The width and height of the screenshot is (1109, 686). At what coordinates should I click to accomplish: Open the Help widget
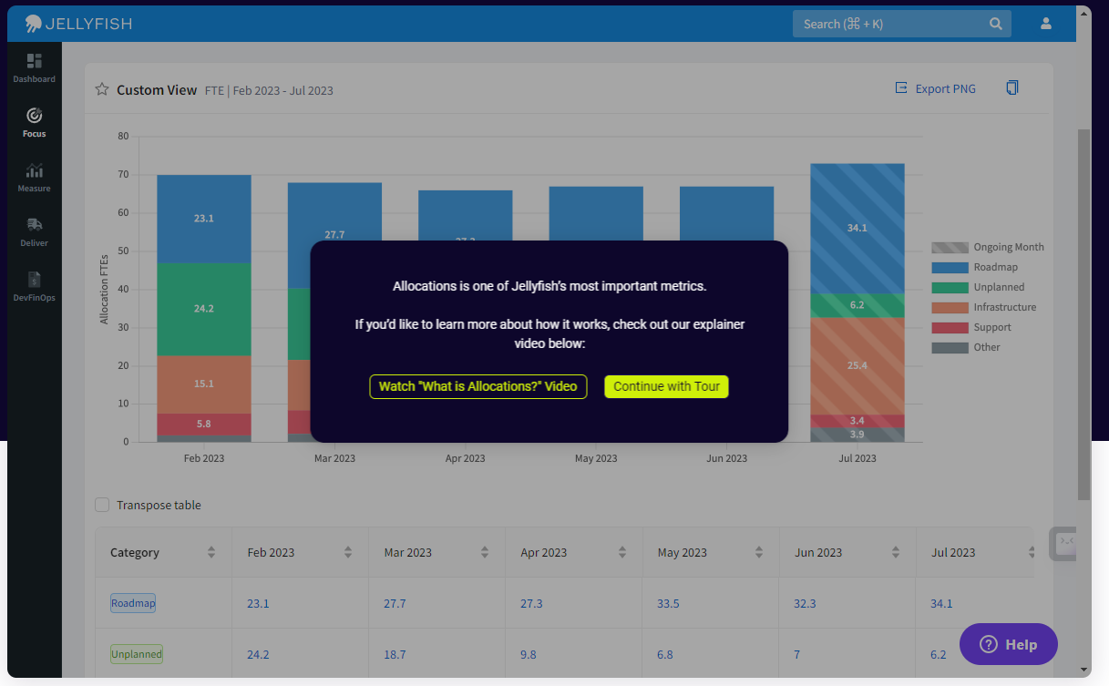[x=1009, y=644]
